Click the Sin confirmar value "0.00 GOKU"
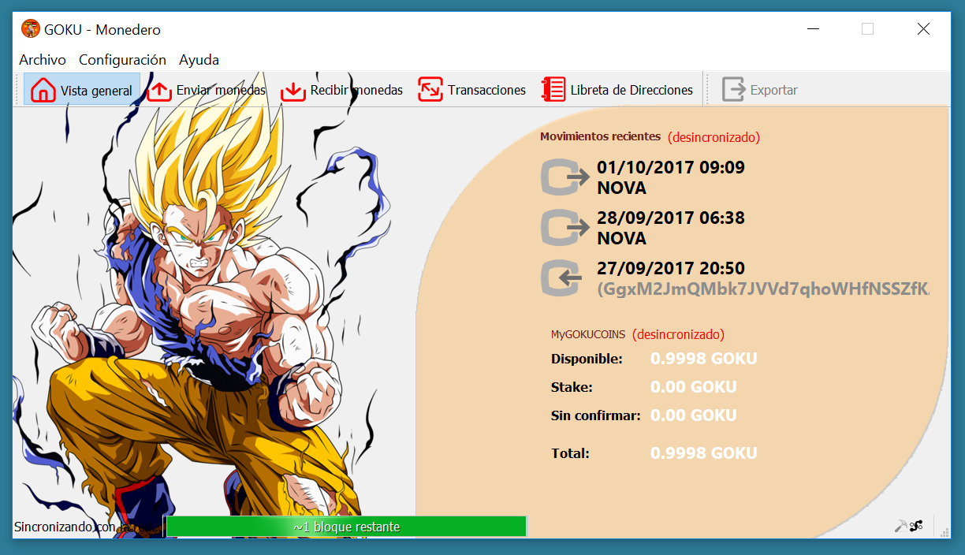This screenshot has height=555, width=965. 694,415
